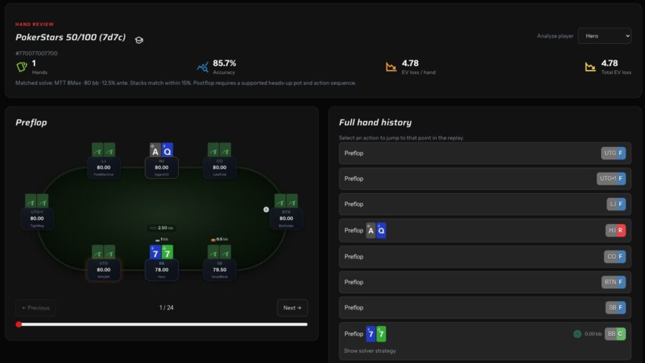Click the HJ R raise badge
The height and width of the screenshot is (363, 645).
tap(615, 230)
